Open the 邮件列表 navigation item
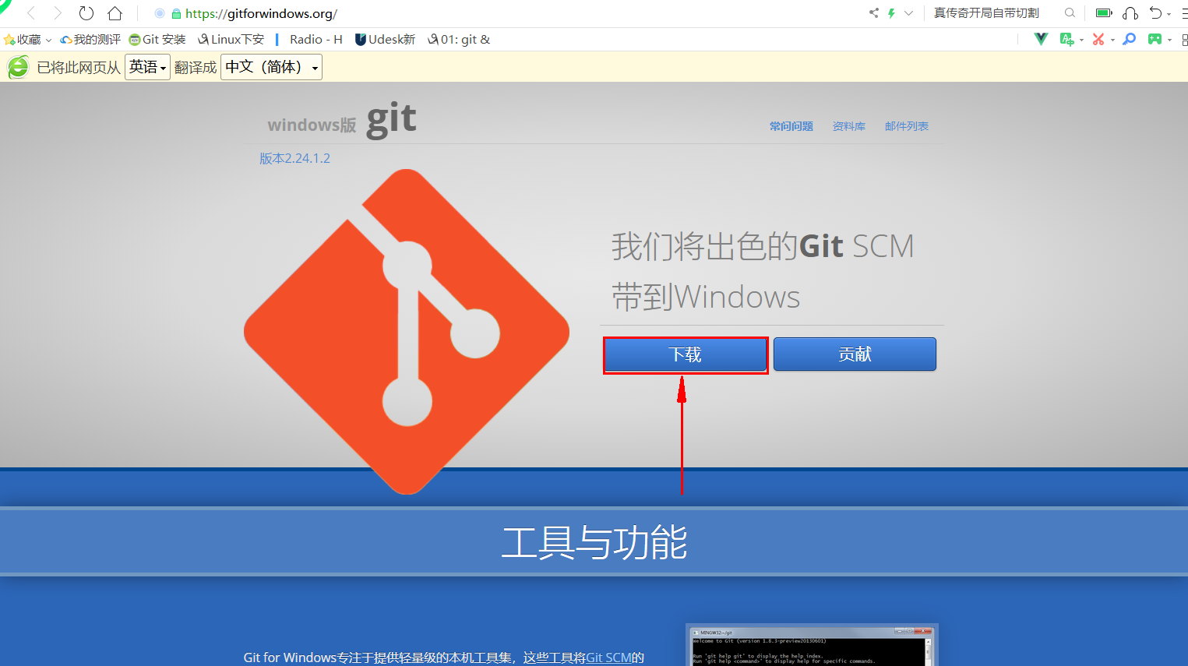The width and height of the screenshot is (1188, 666). tap(906, 125)
